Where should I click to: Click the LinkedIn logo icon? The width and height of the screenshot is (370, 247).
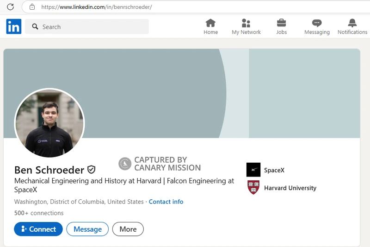point(14,27)
